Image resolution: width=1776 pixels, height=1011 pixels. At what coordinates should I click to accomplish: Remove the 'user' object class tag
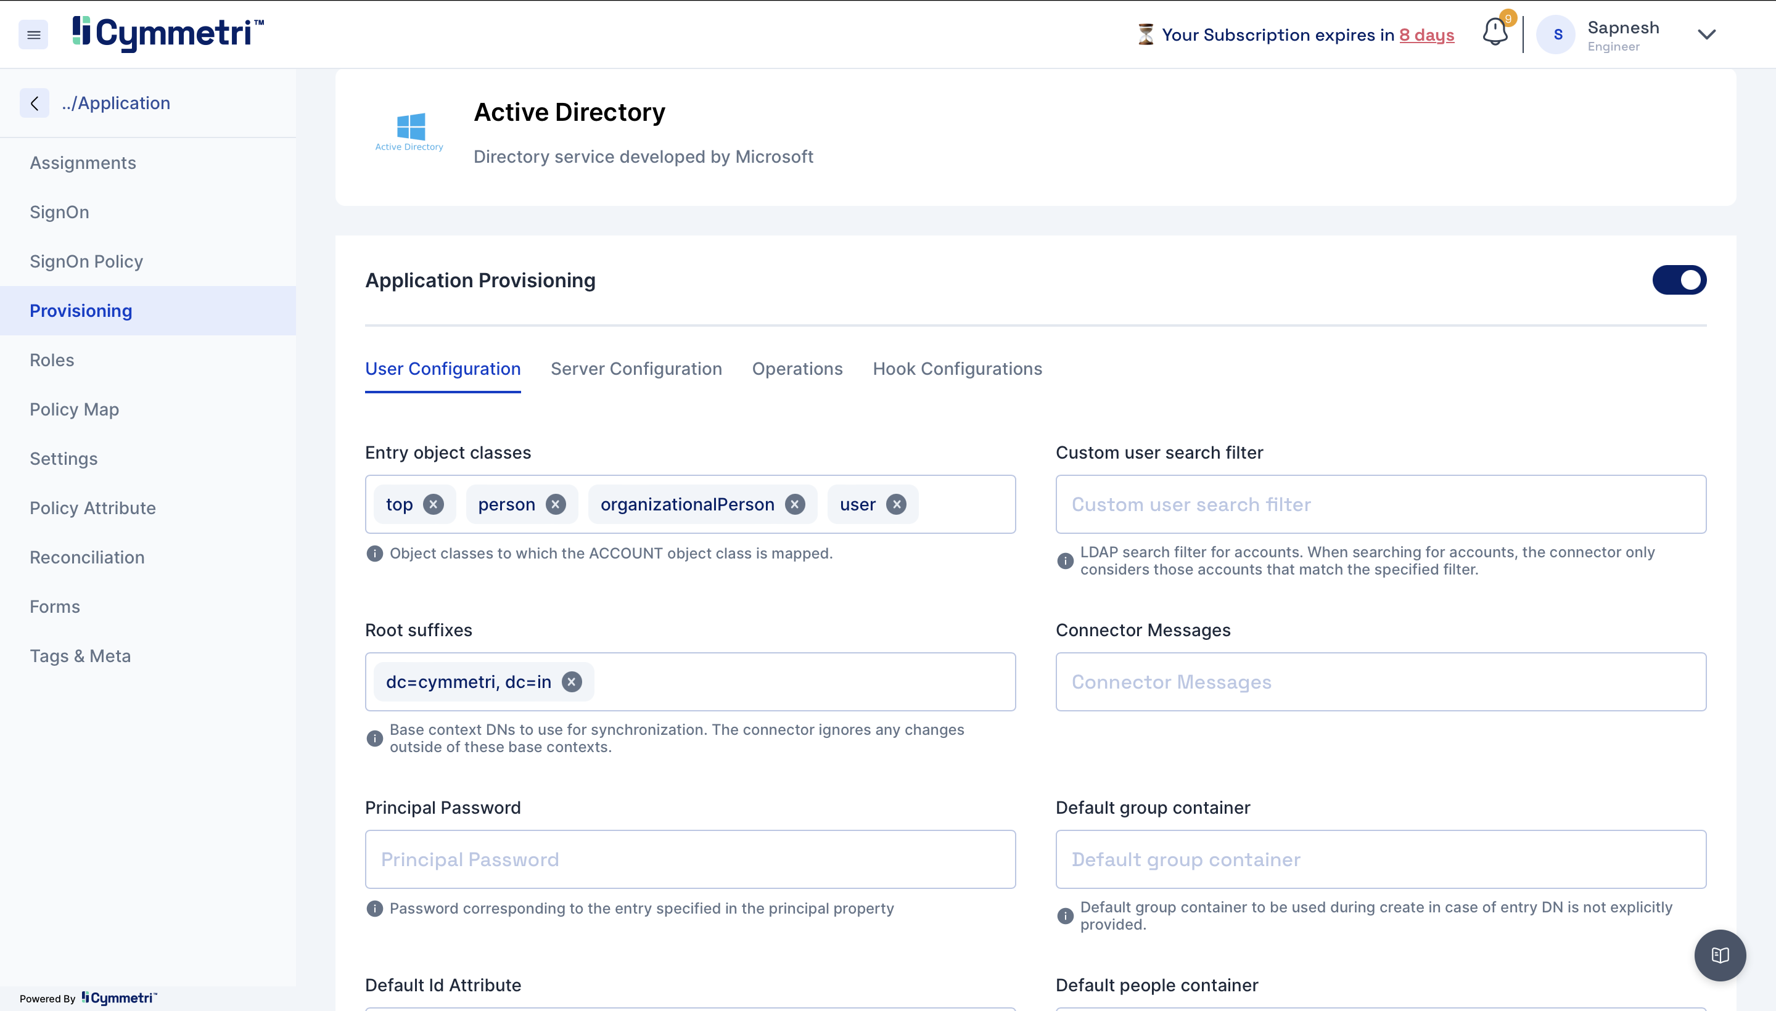click(x=896, y=504)
